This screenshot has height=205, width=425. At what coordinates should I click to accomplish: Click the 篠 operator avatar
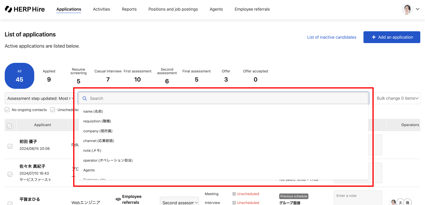click(408, 202)
